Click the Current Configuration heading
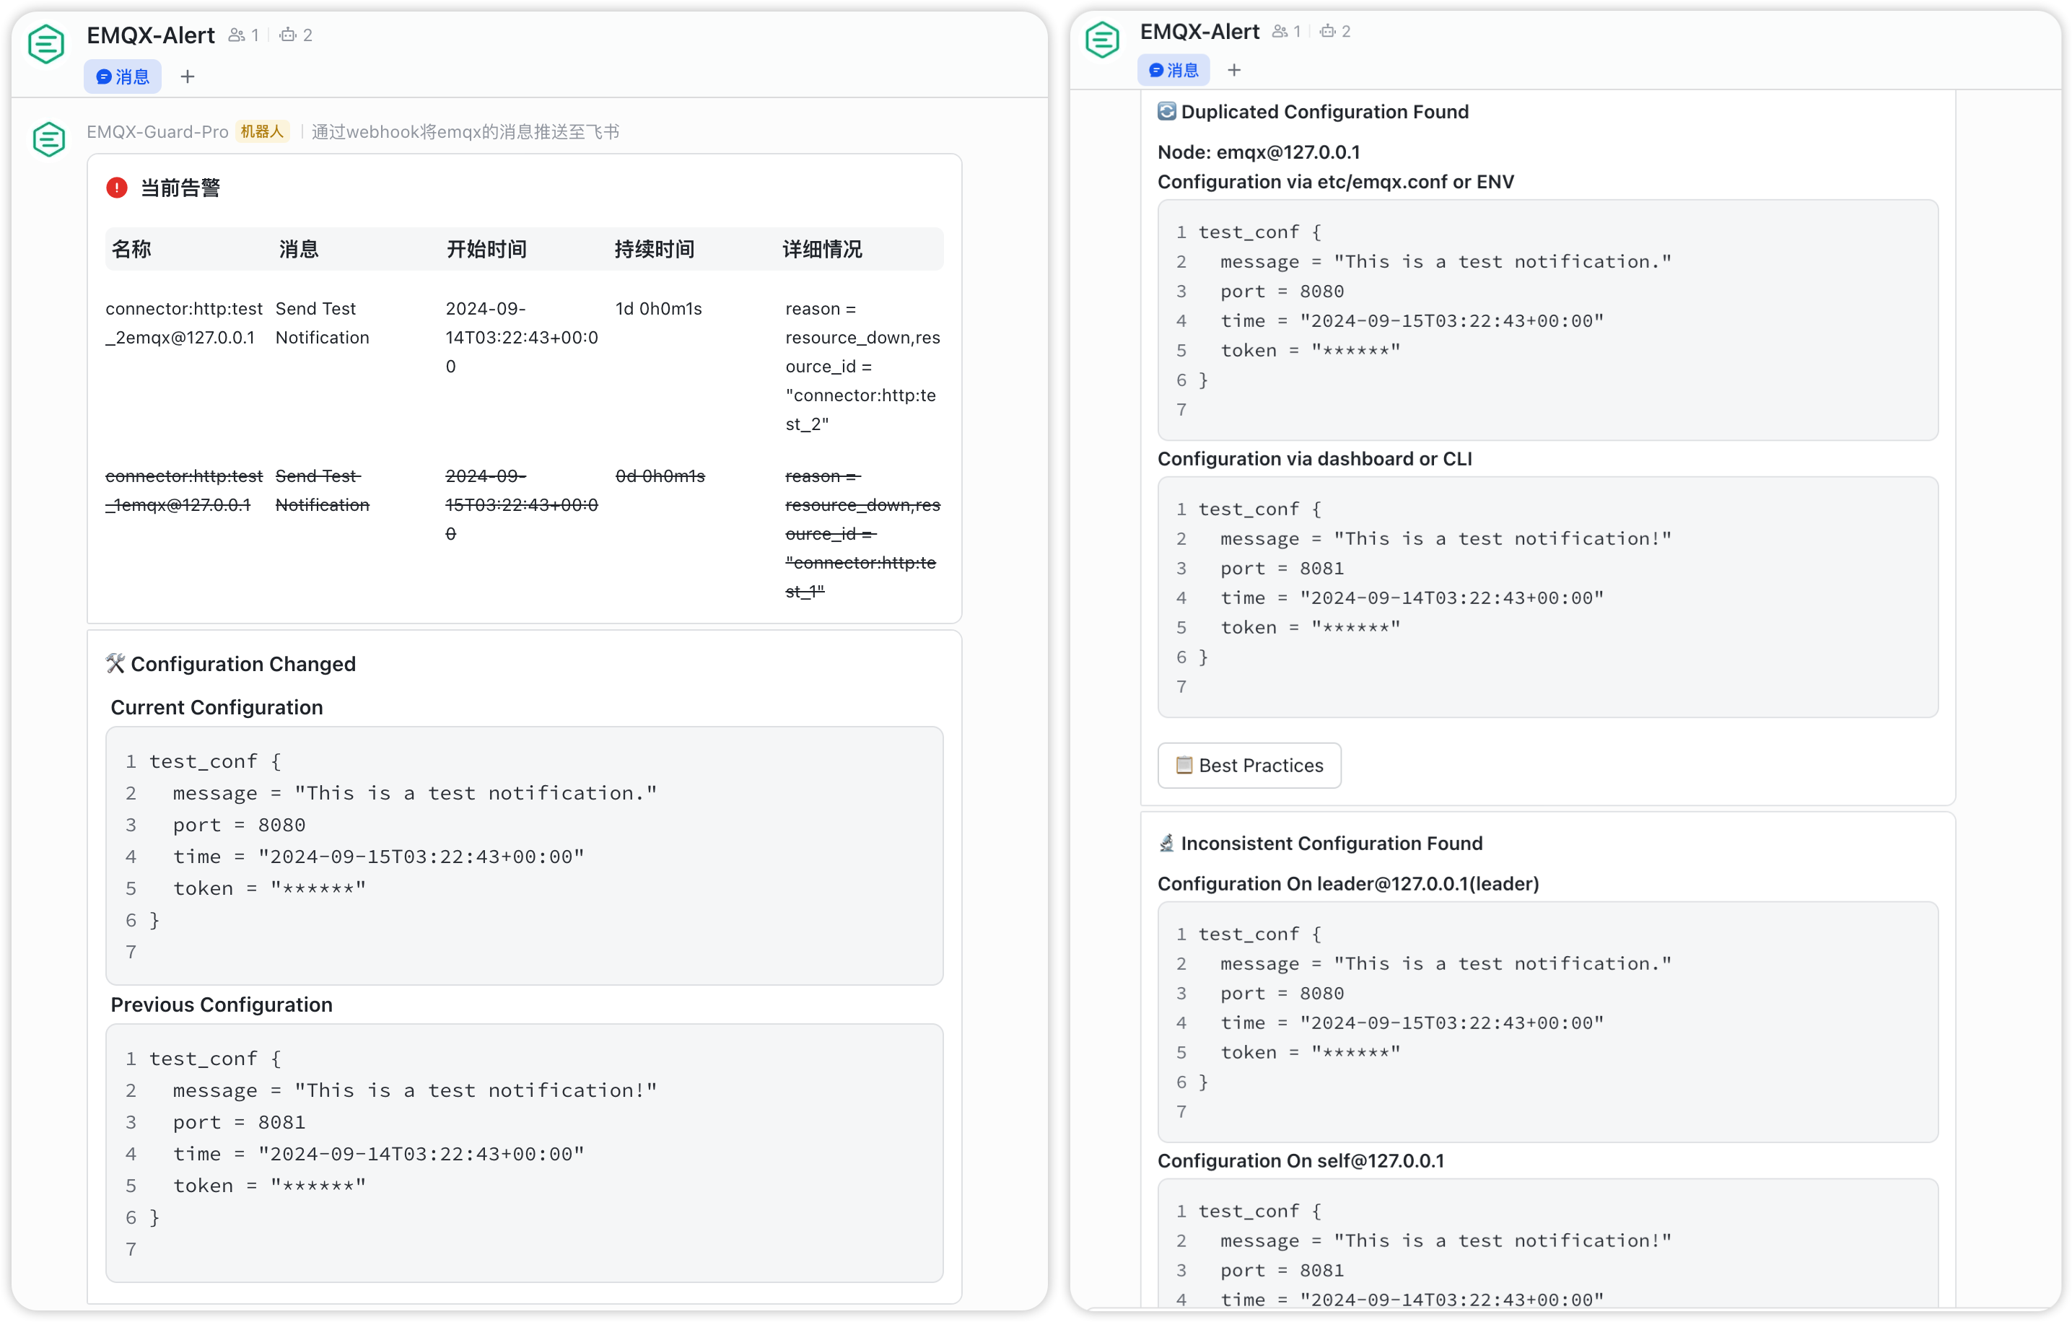The width and height of the screenshot is (2072, 1322). tap(217, 707)
